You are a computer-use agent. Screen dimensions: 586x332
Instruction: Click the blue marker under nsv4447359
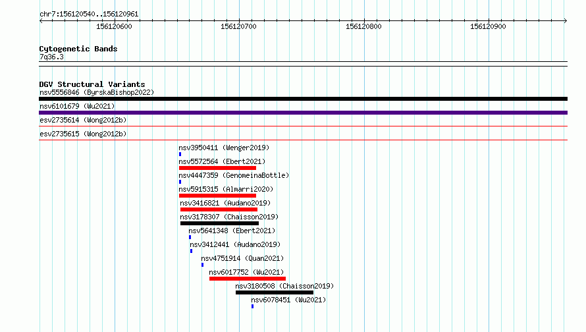[180, 182]
